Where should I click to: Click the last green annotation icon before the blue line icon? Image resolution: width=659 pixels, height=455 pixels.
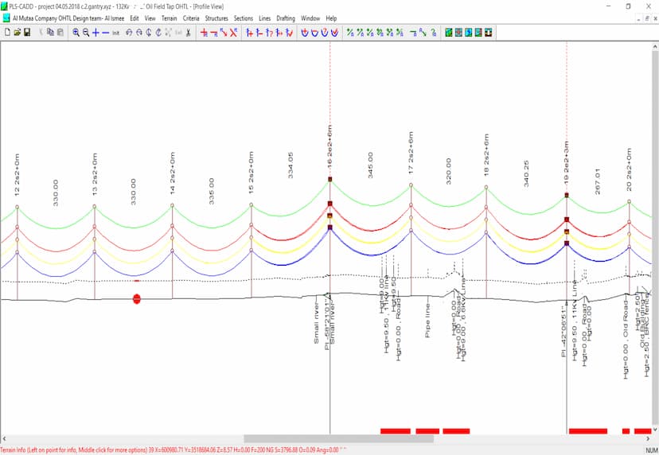coord(400,33)
